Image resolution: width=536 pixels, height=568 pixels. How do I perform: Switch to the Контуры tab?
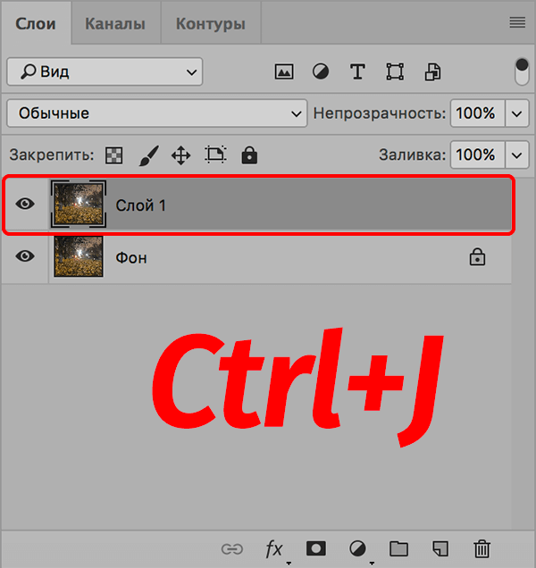[x=210, y=24]
